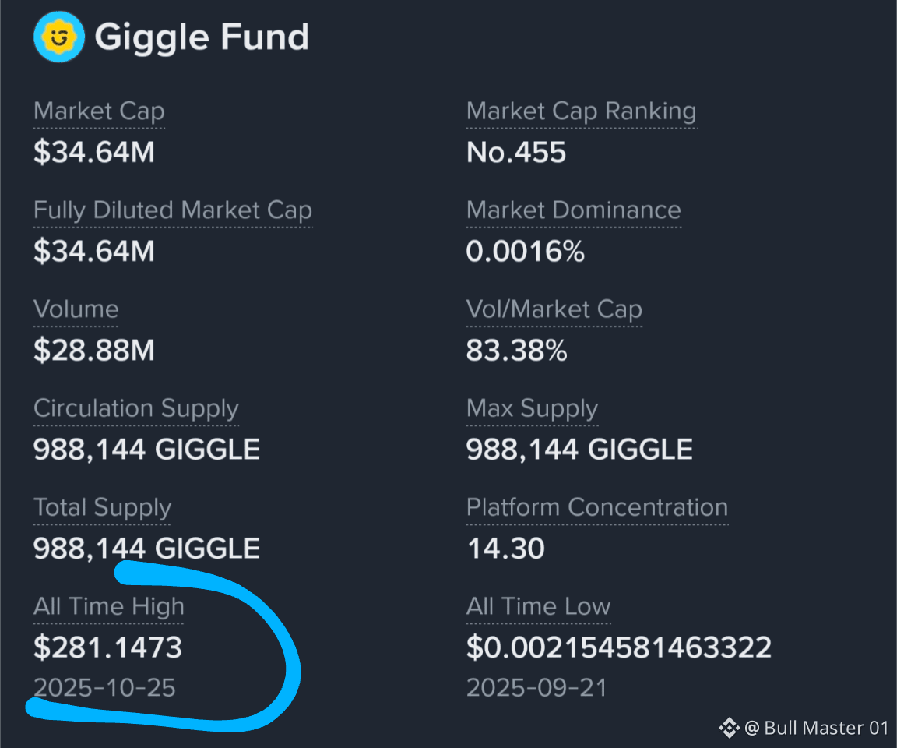
Task: Click the Giggle Fund smiley logo icon
Action: [59, 37]
